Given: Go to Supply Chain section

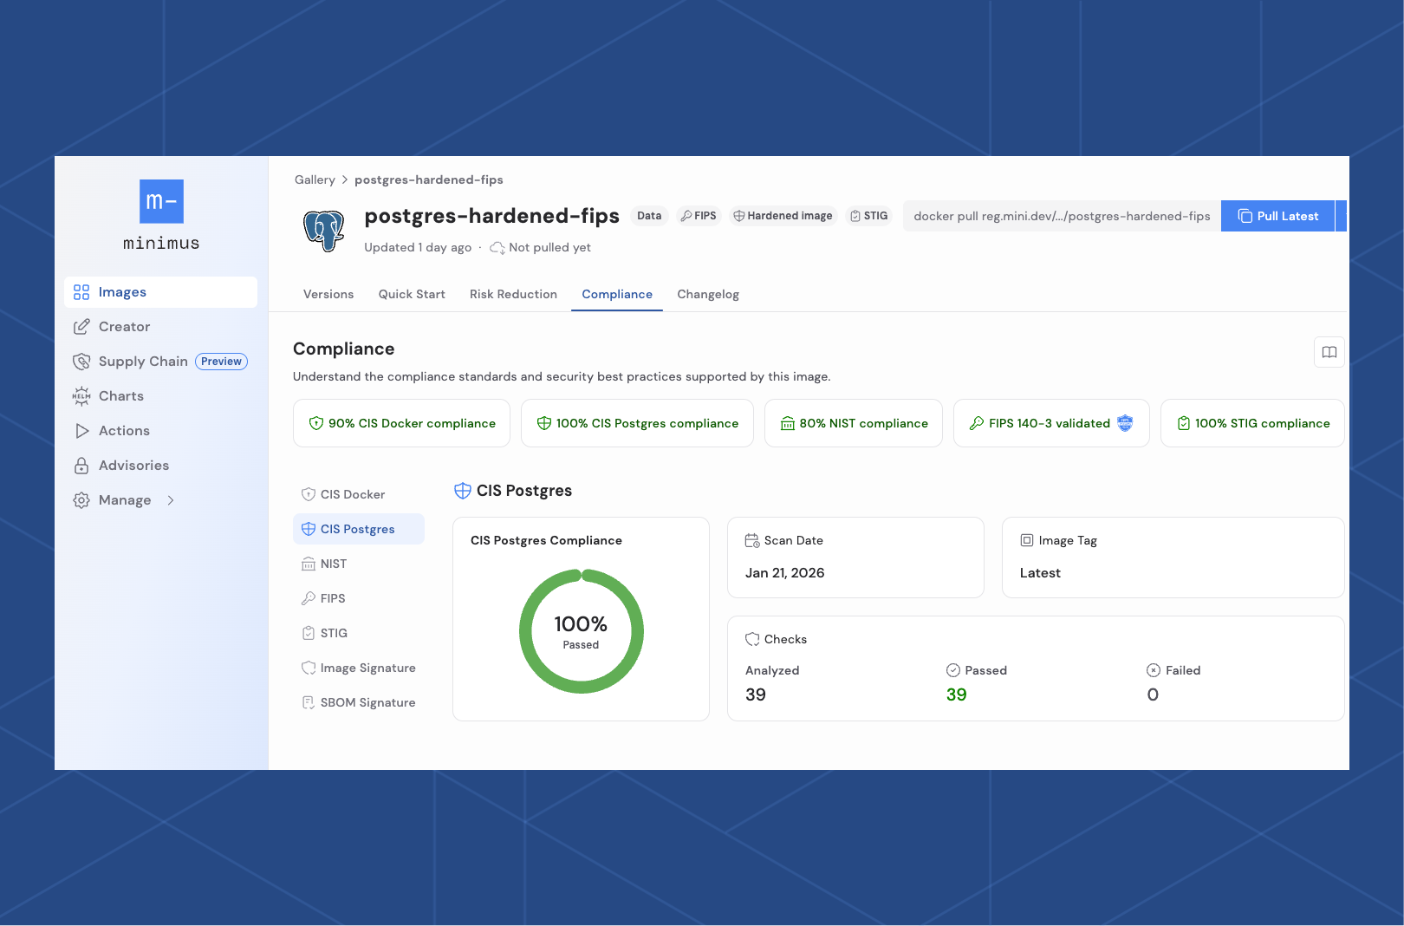Looking at the screenshot, I should coord(143,362).
